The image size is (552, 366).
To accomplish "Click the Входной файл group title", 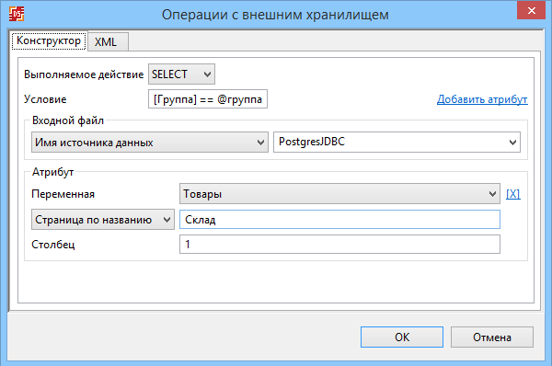I will [68, 120].
